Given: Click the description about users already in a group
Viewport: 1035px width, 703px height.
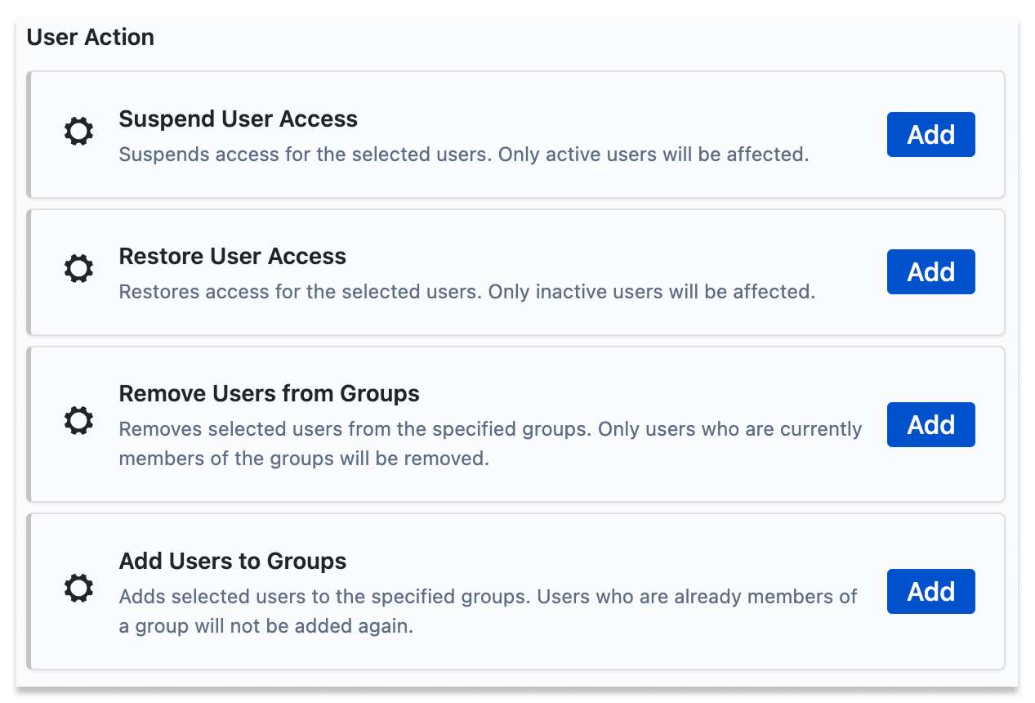Looking at the screenshot, I should [488, 611].
